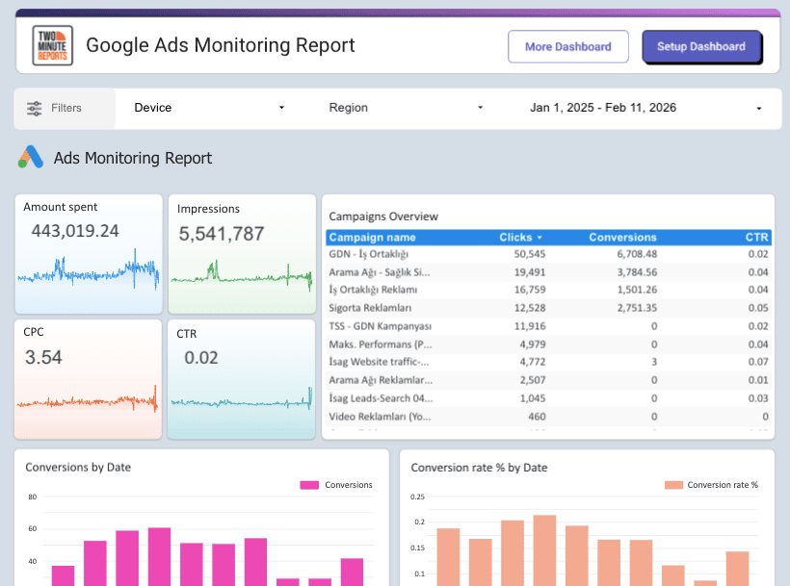Image resolution: width=790 pixels, height=586 pixels.
Task: Select the CTR column header
Action: 756,237
